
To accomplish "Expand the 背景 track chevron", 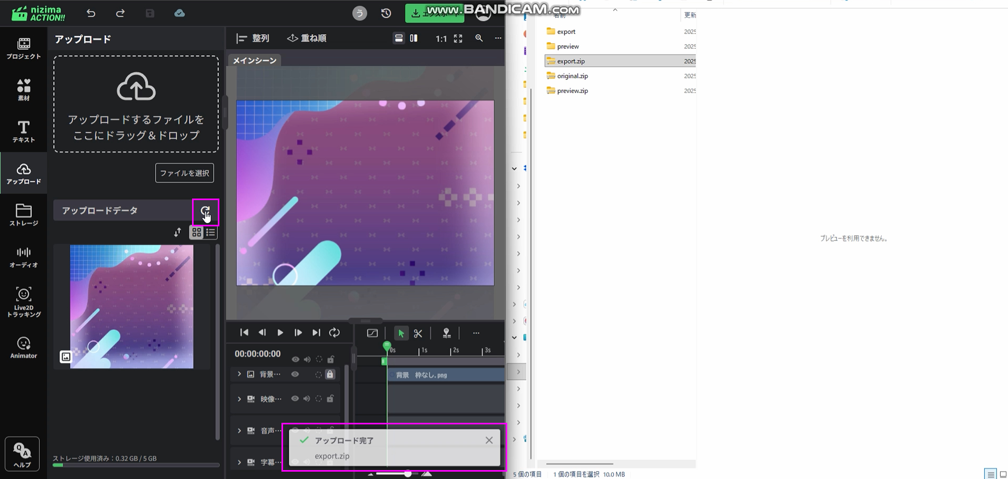I will tap(239, 374).
